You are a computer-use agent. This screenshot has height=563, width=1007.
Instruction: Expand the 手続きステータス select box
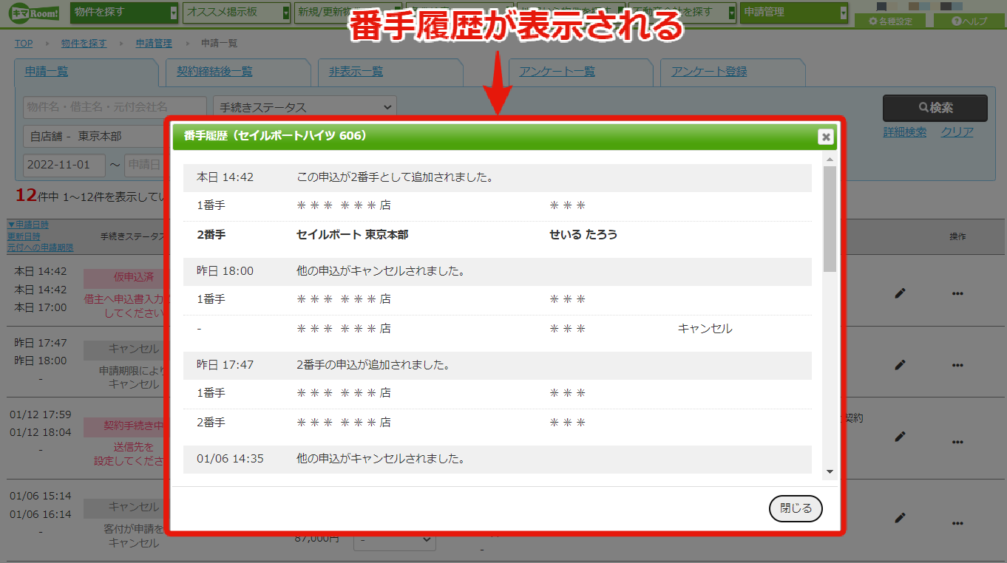pyautogui.click(x=305, y=107)
